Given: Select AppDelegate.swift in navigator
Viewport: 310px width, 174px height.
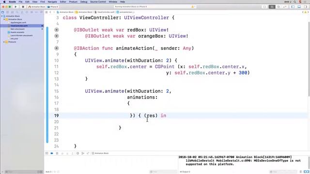Looking at the screenshot, I should click(18, 23).
